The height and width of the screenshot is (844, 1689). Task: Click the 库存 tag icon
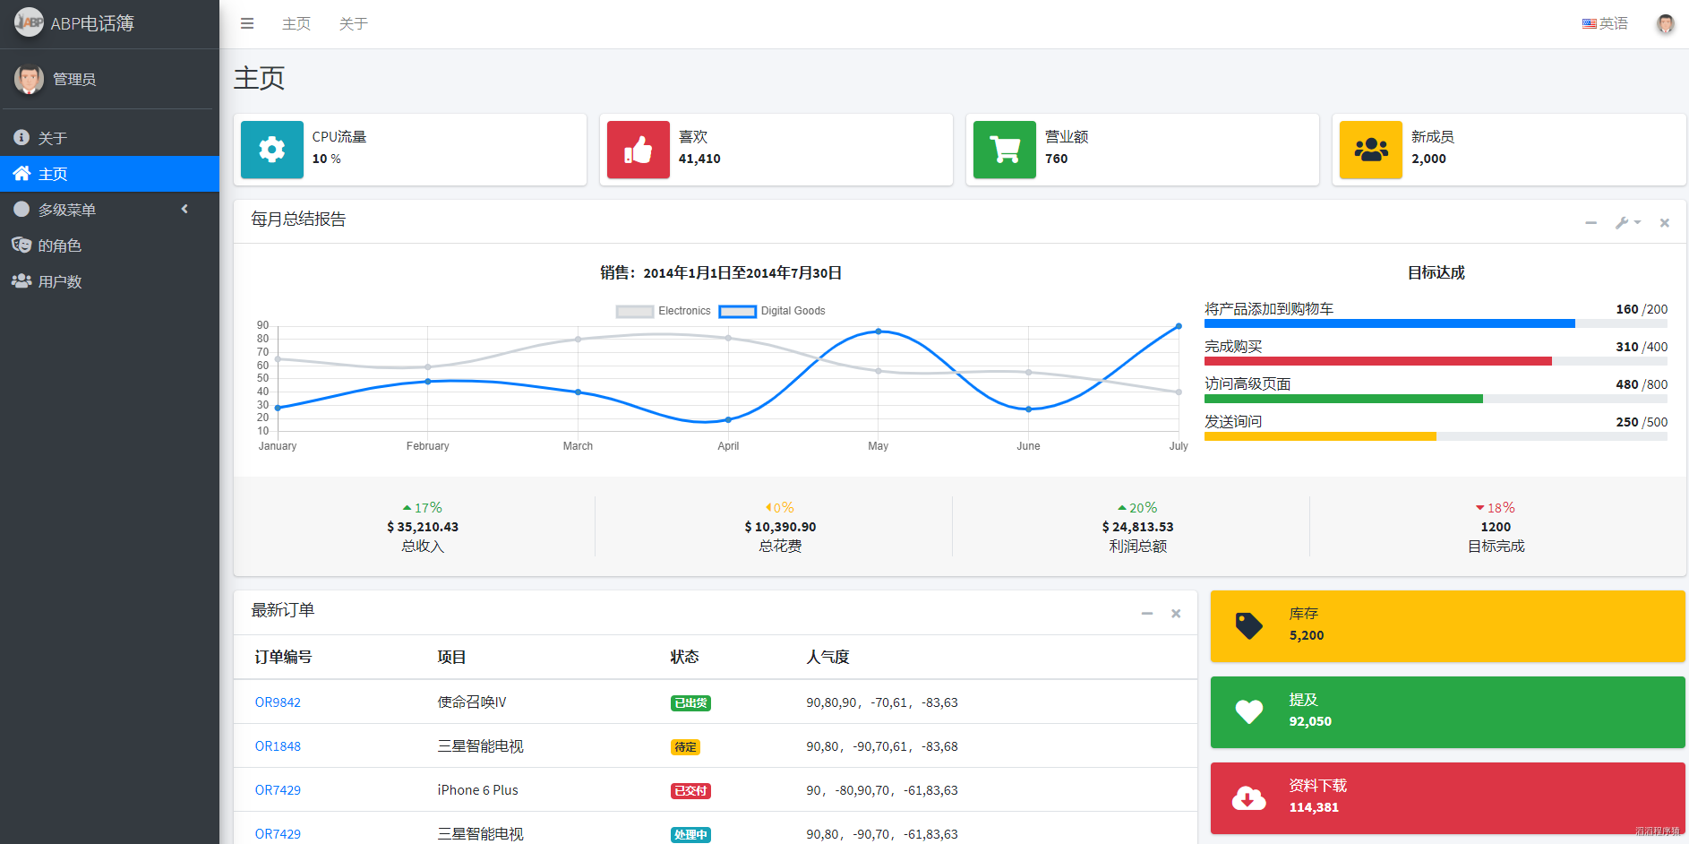pyautogui.click(x=1249, y=625)
